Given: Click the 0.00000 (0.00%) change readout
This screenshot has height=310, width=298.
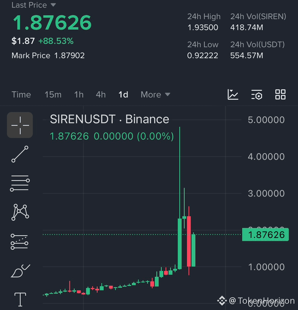Looking at the screenshot, I should tap(134, 136).
